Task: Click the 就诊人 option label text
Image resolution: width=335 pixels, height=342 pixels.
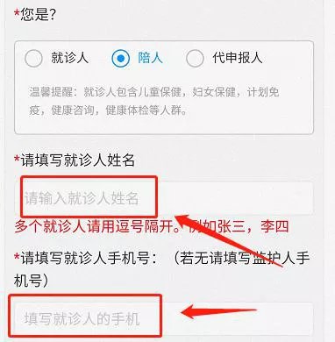Action: click(70, 58)
